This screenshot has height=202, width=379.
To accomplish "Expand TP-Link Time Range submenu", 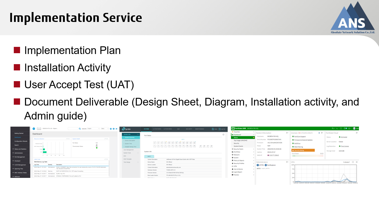I will (x=131, y=162).
